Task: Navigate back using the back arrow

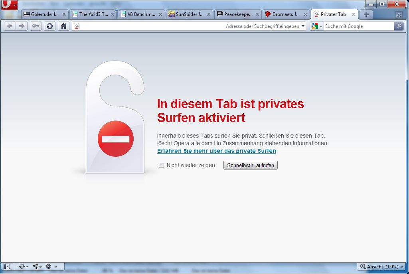Action: [9, 26]
